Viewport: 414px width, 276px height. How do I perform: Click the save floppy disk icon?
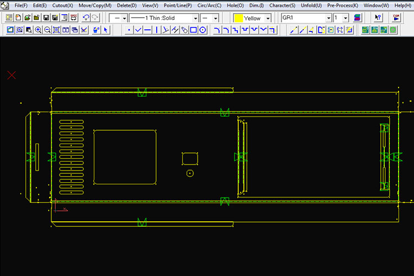[x=46, y=18]
